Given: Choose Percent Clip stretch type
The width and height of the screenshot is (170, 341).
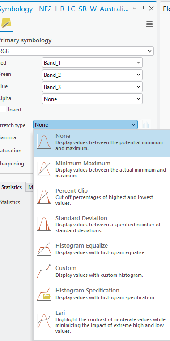Looking at the screenshot, I should [x=102, y=197].
